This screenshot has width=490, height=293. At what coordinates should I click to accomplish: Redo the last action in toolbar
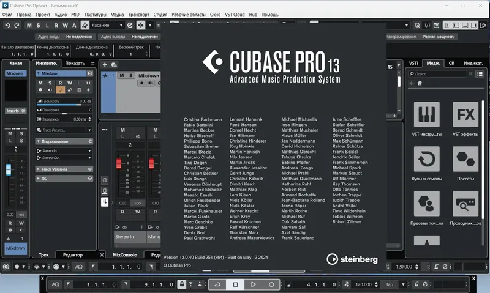(17, 25)
